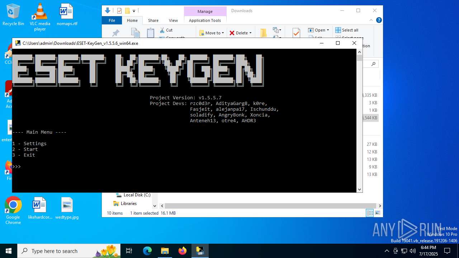The width and height of the screenshot is (459, 258).
Task: Maximize the ESET KeyGen console window
Action: click(337, 43)
